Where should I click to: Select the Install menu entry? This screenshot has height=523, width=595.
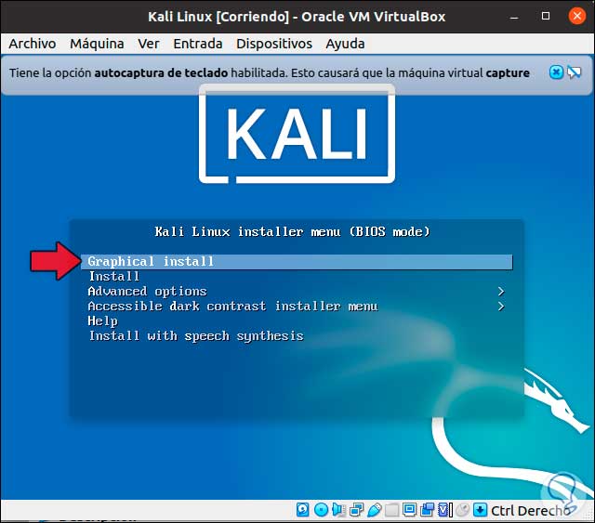113,277
